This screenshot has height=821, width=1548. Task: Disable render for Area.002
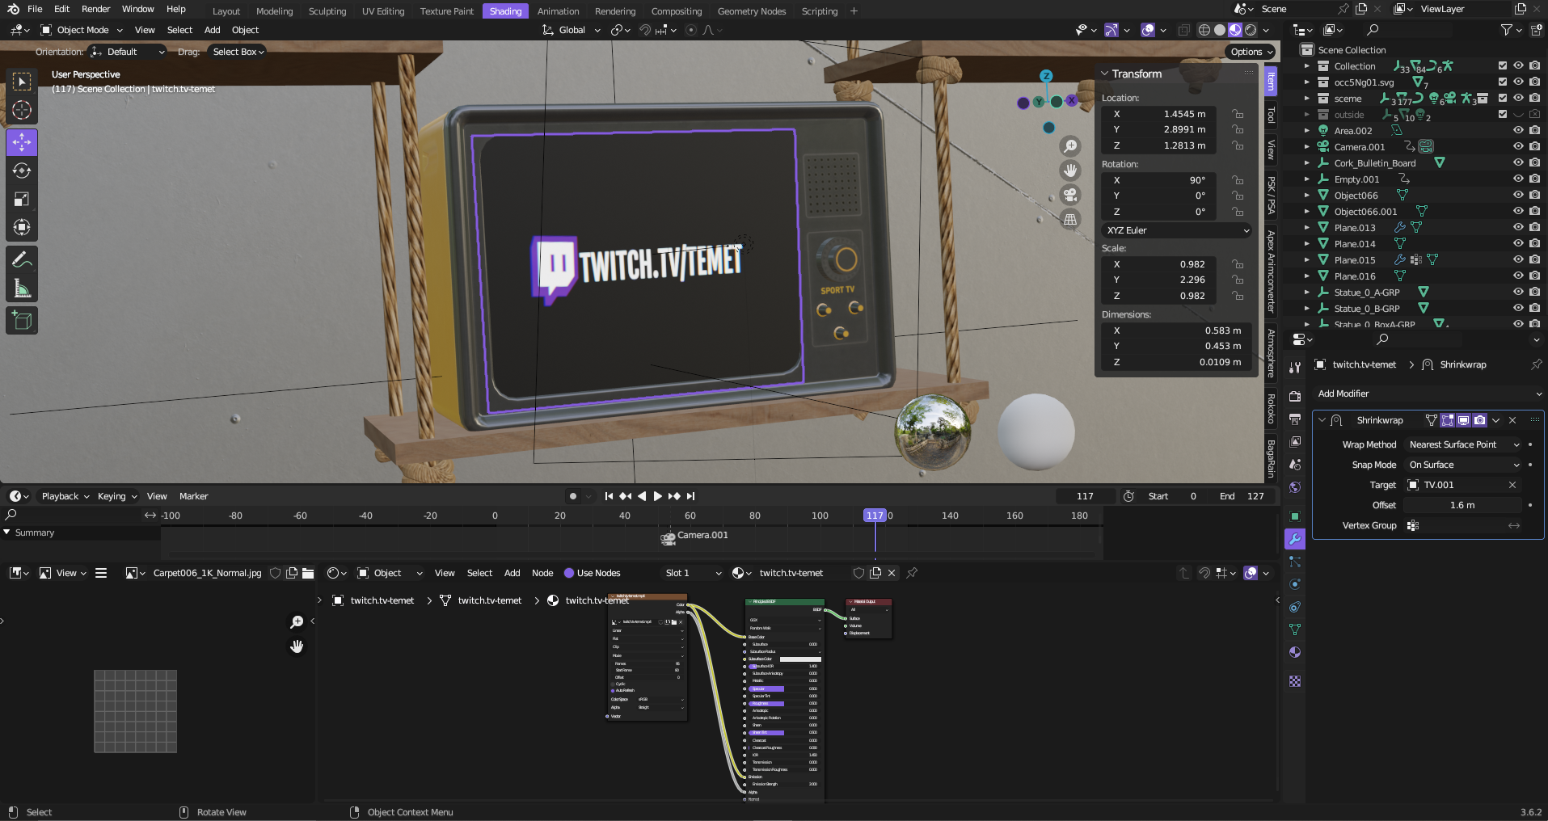pyautogui.click(x=1534, y=130)
